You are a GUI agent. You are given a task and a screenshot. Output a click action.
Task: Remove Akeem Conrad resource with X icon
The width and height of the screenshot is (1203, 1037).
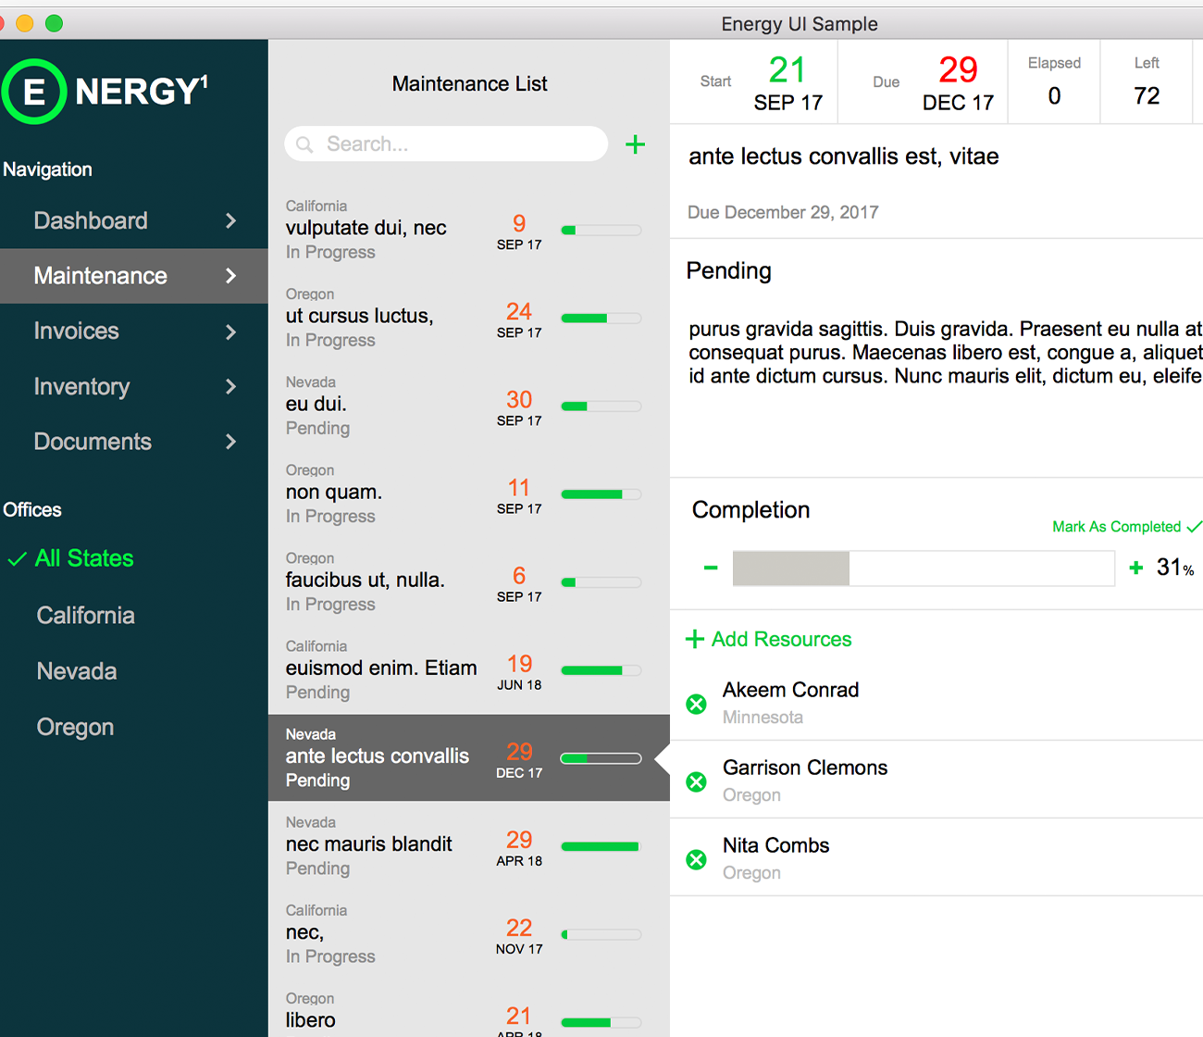pos(697,705)
